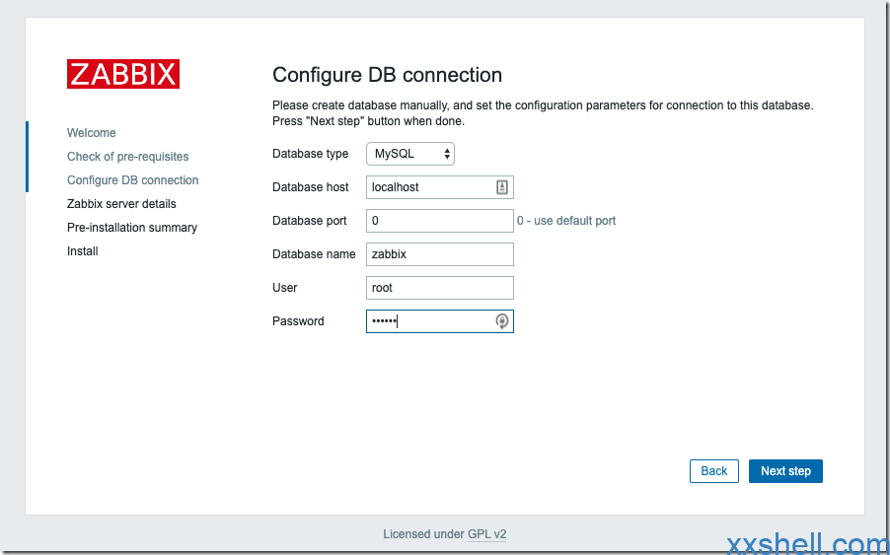This screenshot has width=890, height=555.
Task: Open the GPL v2 license link
Action: (486, 534)
